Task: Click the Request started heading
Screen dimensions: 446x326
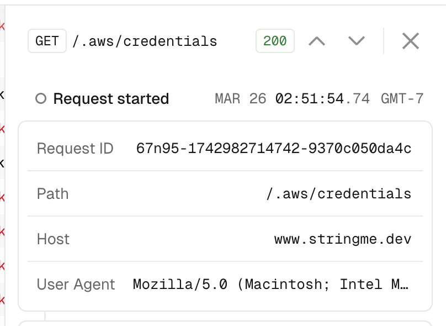Action: tap(111, 99)
